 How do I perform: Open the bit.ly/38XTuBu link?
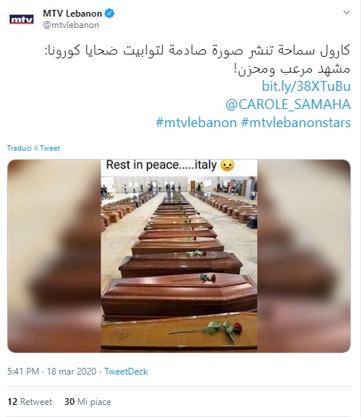[x=306, y=86]
